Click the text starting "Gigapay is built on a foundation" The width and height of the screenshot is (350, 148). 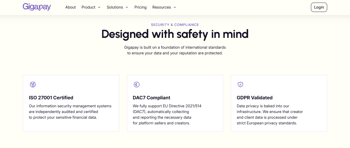click(175, 50)
